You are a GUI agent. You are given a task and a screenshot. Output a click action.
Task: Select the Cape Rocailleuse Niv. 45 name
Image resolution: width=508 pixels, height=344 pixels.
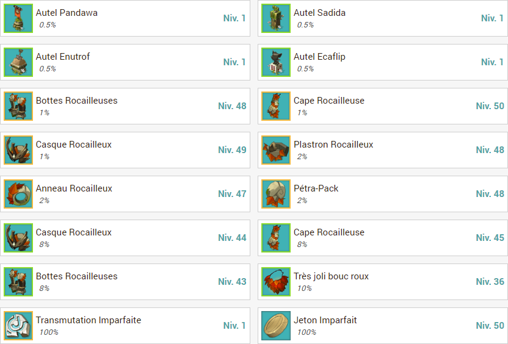329,232
